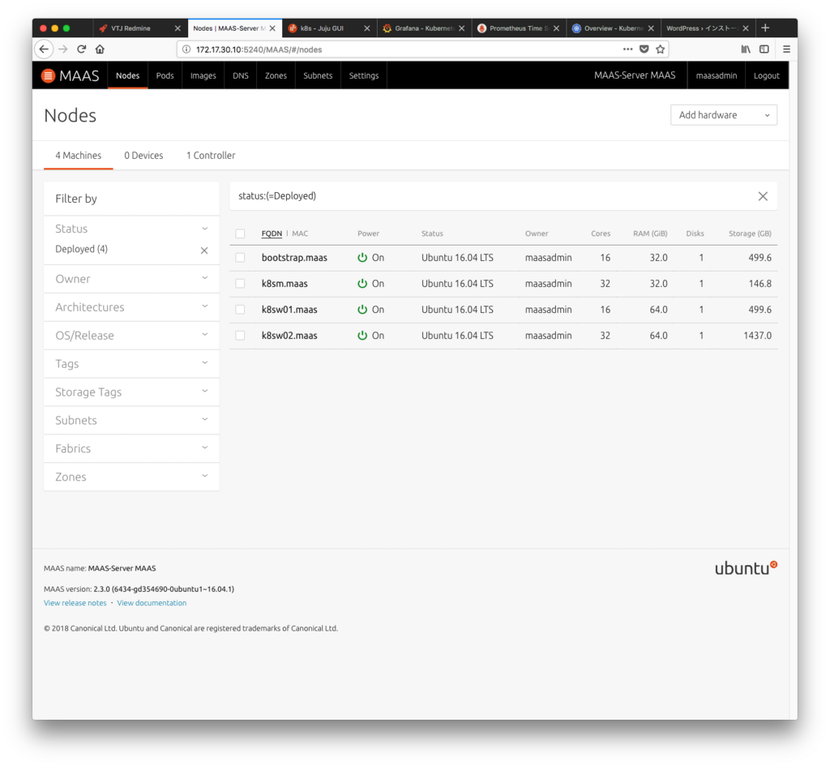Select the k8sm.maas checkbox

(240, 283)
